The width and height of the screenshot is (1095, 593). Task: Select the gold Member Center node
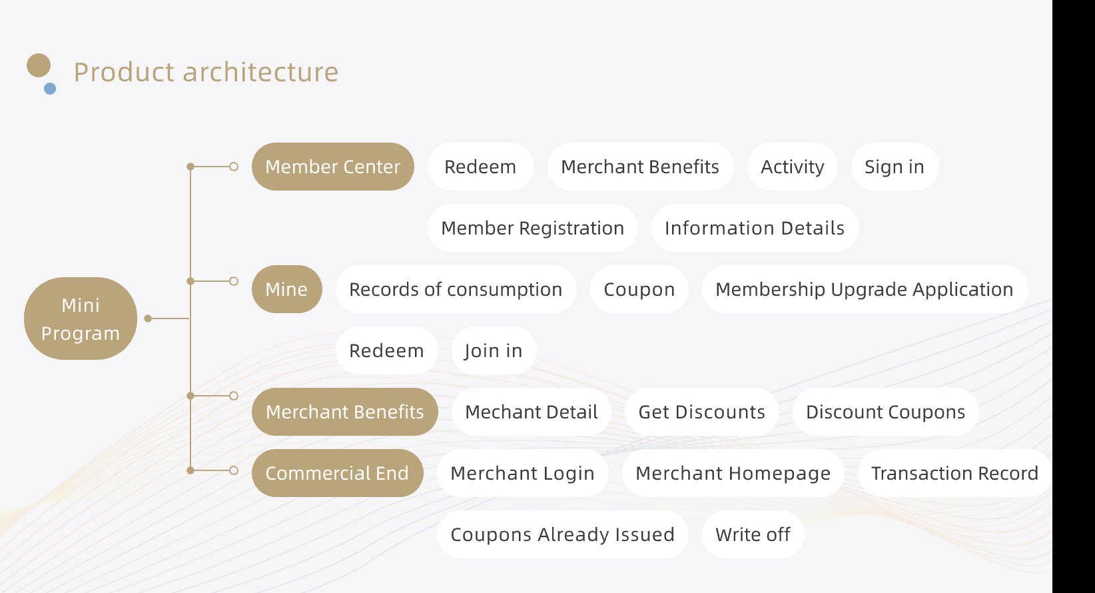click(x=332, y=167)
